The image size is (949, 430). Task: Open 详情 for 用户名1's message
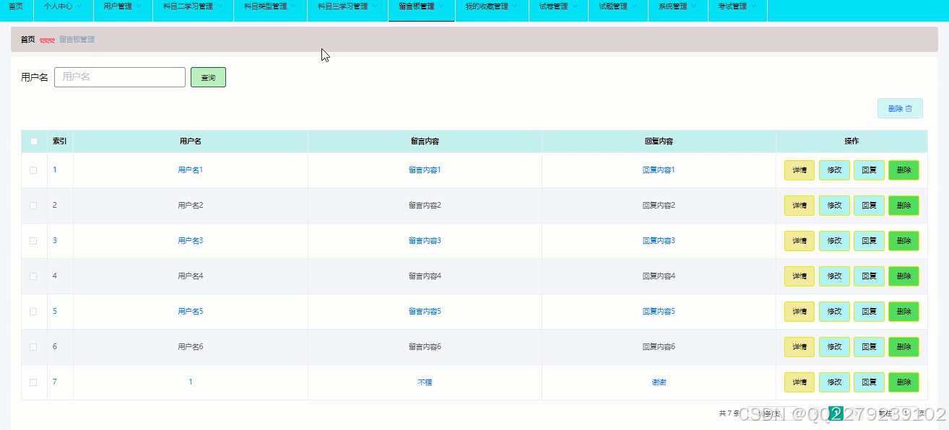[x=799, y=170]
